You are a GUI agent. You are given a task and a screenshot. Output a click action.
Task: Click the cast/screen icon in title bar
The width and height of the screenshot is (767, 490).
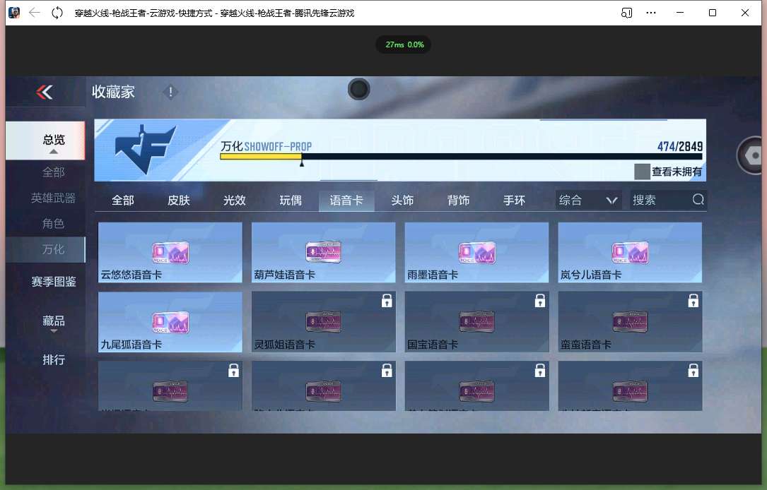pos(626,13)
